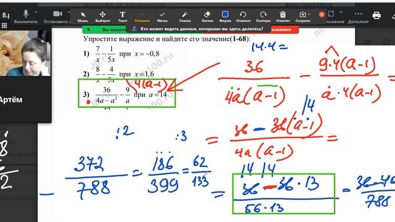The height and width of the screenshot is (222, 395).
Task: Click problem text "при x = −0,8"
Action: click(139, 54)
